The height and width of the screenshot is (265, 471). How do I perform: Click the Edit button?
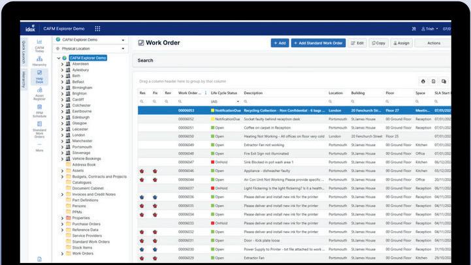(357, 43)
